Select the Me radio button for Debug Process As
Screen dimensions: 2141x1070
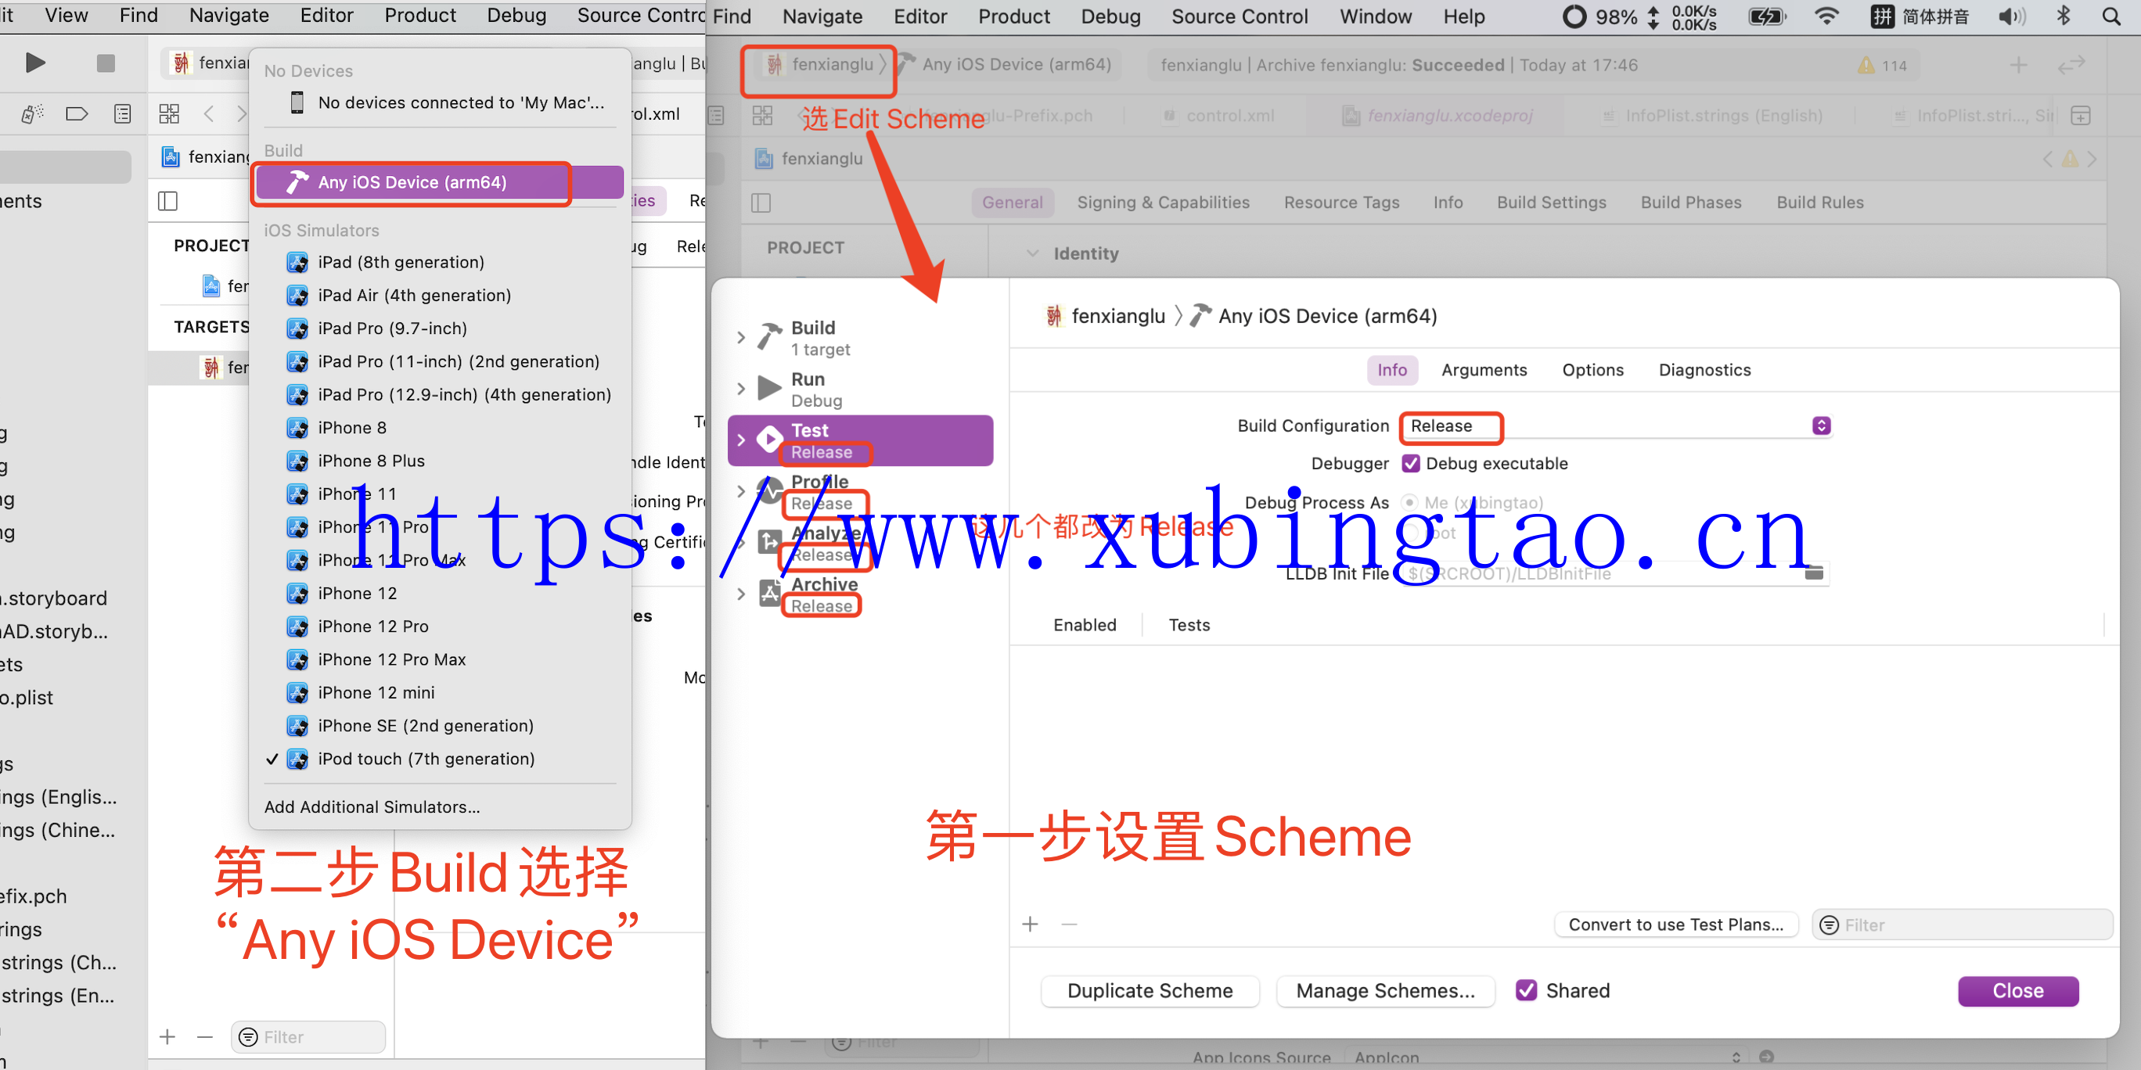1409,503
